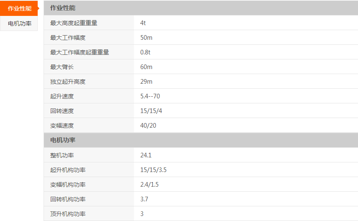Select the 29m independent height value
The image size is (358, 221).
coord(146,82)
